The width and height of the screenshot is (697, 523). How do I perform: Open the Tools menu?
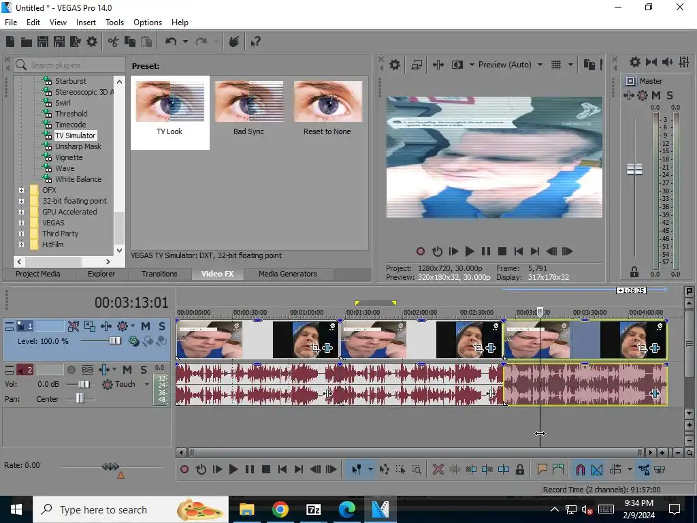pos(114,22)
